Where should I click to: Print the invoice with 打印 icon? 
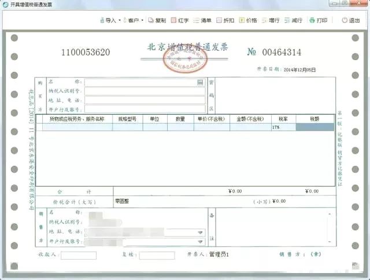312,20
